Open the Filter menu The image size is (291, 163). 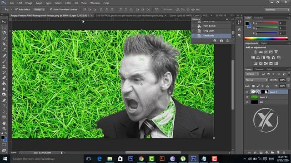coord(68,3)
